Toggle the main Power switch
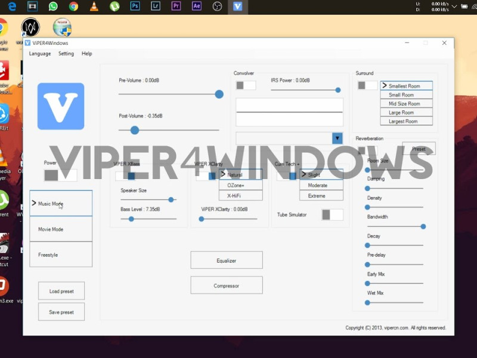The height and width of the screenshot is (358, 477). tap(61, 175)
